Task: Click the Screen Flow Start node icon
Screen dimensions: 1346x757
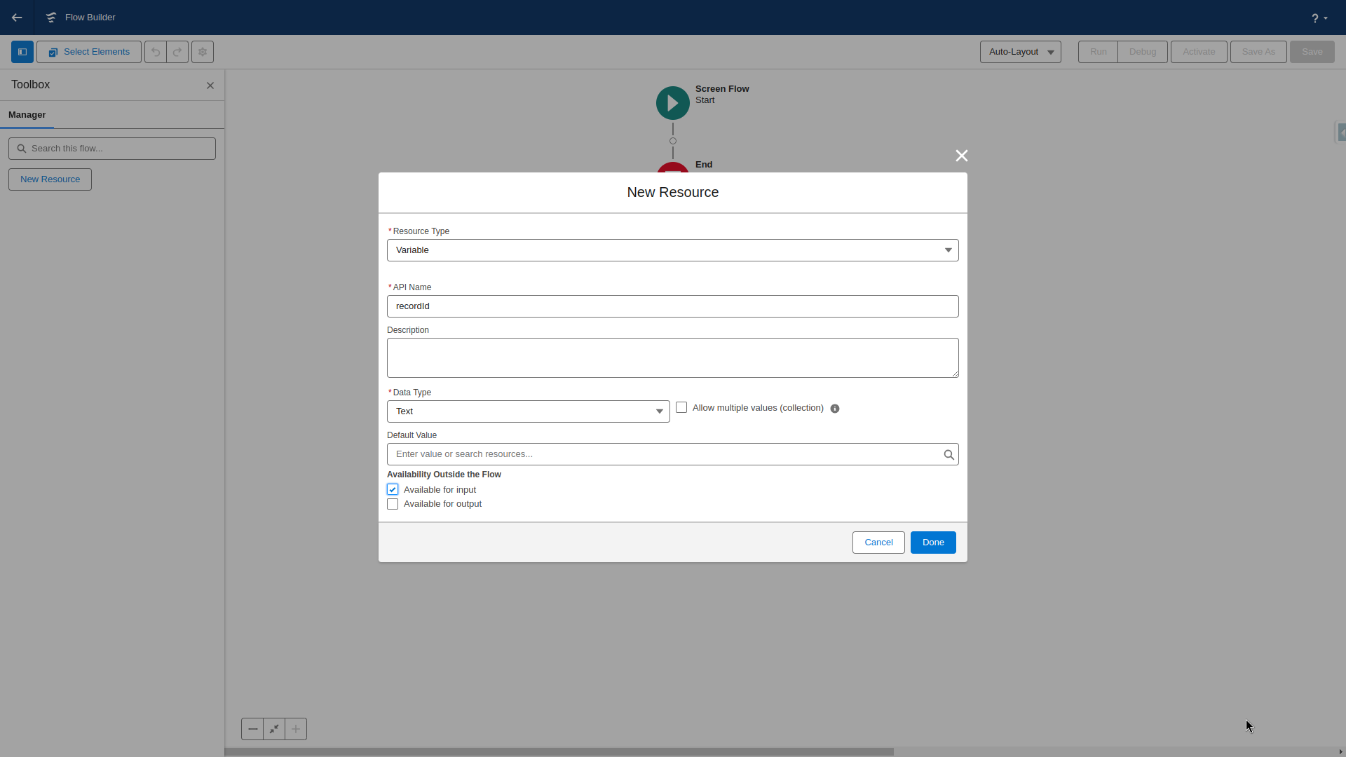Action: (x=672, y=102)
